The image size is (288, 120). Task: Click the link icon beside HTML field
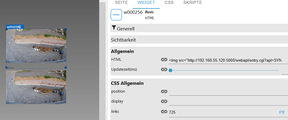click(x=164, y=60)
